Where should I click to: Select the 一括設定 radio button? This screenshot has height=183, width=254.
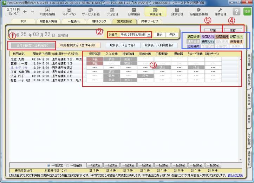(x=48, y=165)
